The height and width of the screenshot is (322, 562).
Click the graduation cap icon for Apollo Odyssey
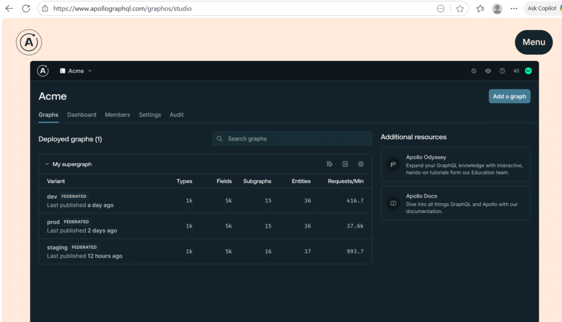coord(393,164)
